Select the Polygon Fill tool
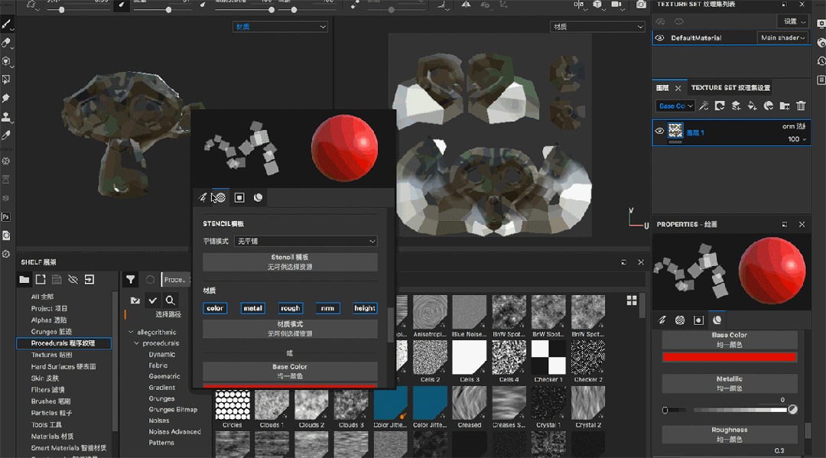This screenshot has width=826, height=458. click(6, 80)
